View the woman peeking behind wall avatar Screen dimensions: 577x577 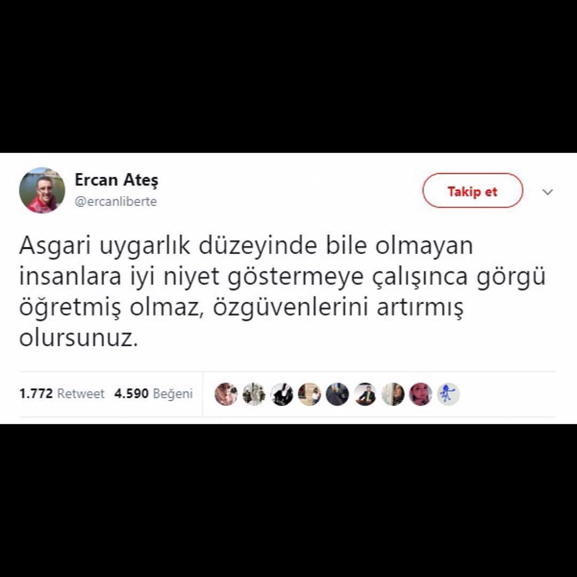pyautogui.click(x=393, y=394)
